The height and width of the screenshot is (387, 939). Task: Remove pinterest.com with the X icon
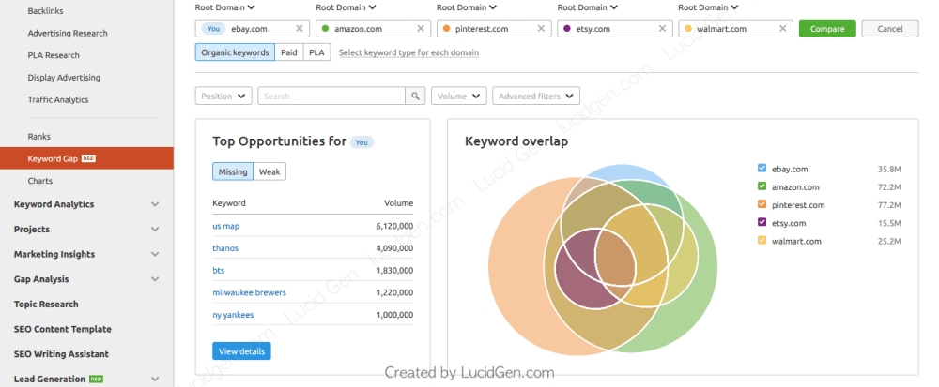(542, 29)
